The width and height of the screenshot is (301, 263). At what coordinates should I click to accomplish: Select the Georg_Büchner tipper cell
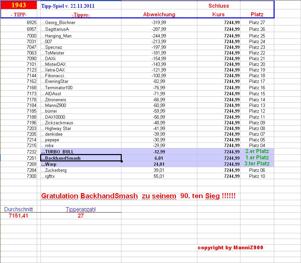pos(81,23)
